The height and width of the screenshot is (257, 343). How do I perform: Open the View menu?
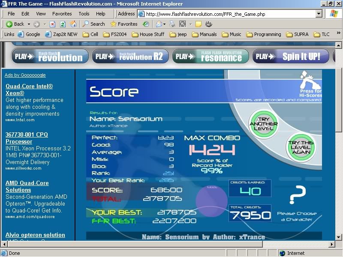[41, 14]
